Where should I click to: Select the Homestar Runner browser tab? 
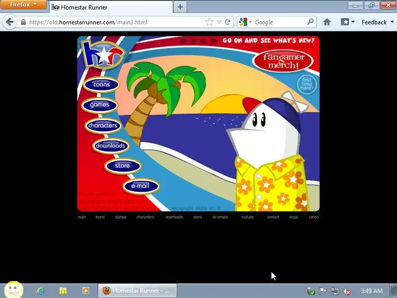[111, 7]
